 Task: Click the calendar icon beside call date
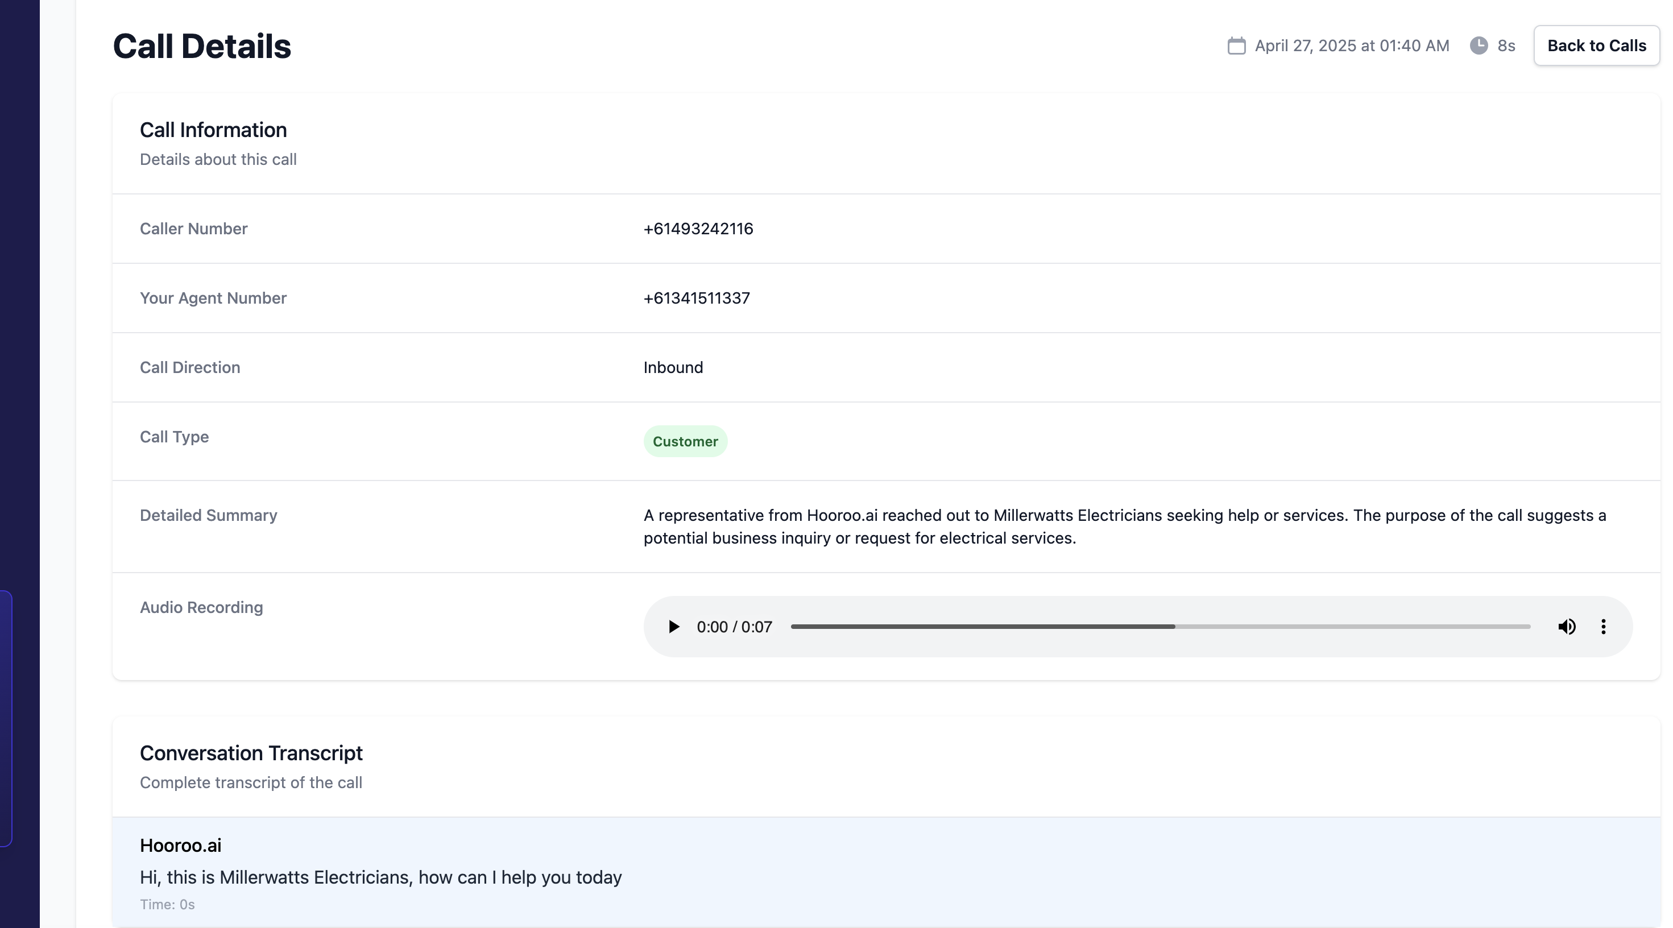(x=1237, y=46)
